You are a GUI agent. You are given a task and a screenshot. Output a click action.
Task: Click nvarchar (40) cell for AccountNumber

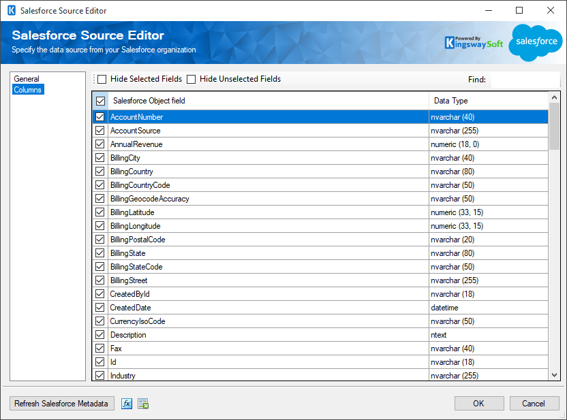489,117
